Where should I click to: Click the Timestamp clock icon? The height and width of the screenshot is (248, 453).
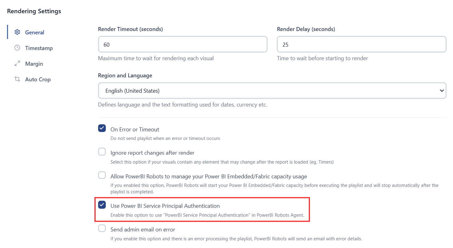(17, 48)
